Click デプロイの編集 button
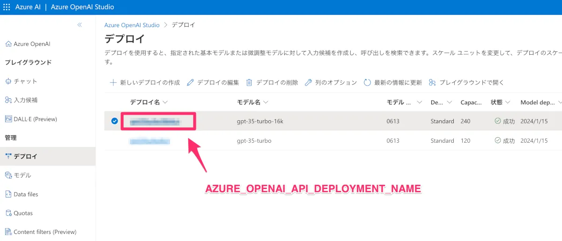The height and width of the screenshot is (241, 562). [213, 82]
